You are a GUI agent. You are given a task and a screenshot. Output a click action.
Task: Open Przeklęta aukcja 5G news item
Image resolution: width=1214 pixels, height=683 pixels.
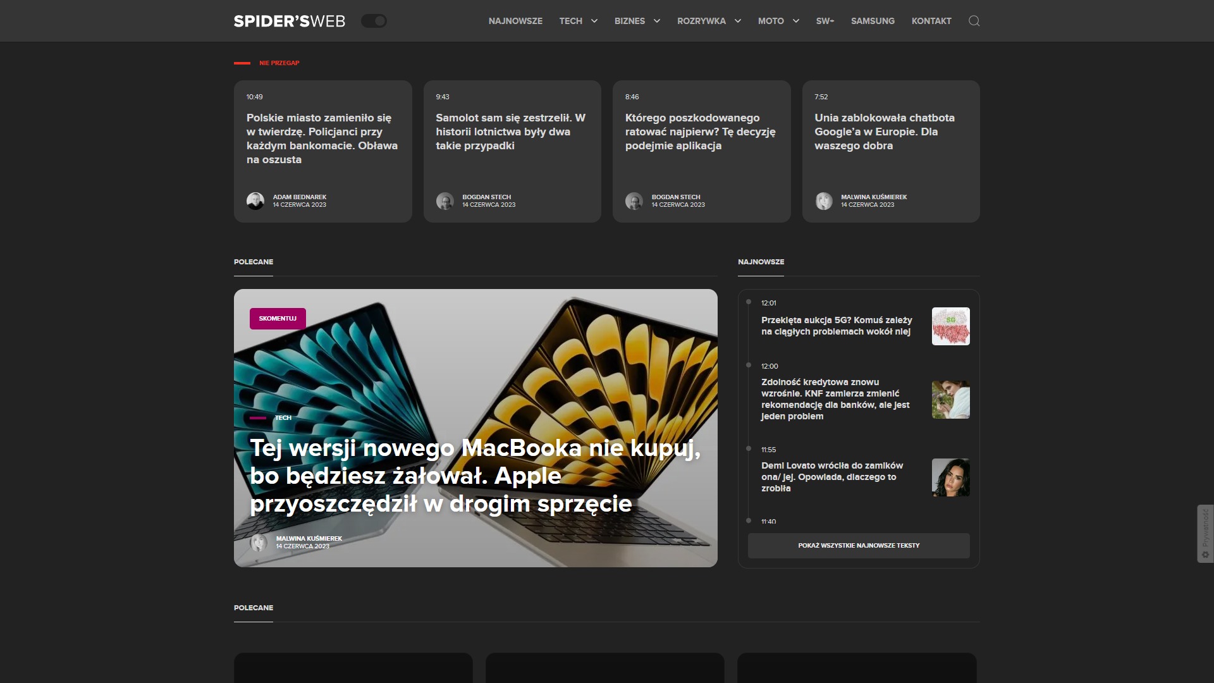(837, 326)
